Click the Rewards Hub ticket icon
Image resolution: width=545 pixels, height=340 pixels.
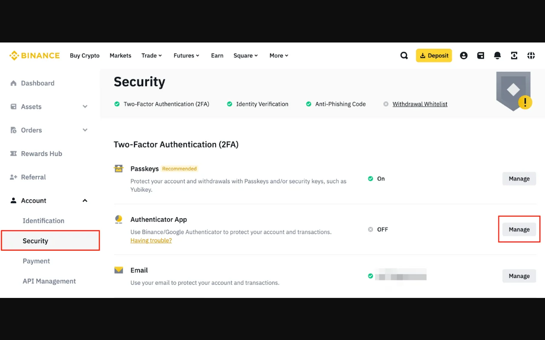(14, 153)
